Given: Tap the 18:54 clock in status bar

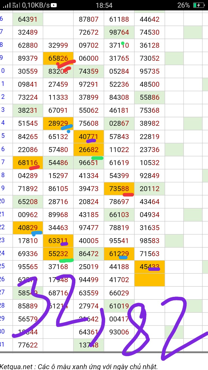Looking at the screenshot, I should (104, 5).
